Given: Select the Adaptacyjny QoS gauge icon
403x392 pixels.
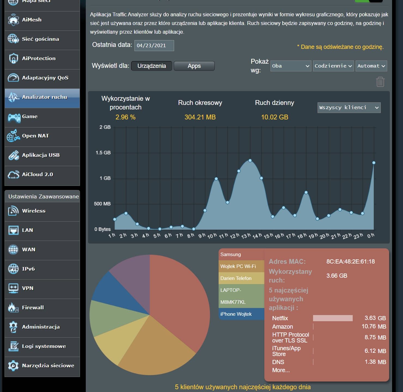Looking at the screenshot, I should click(13, 78).
